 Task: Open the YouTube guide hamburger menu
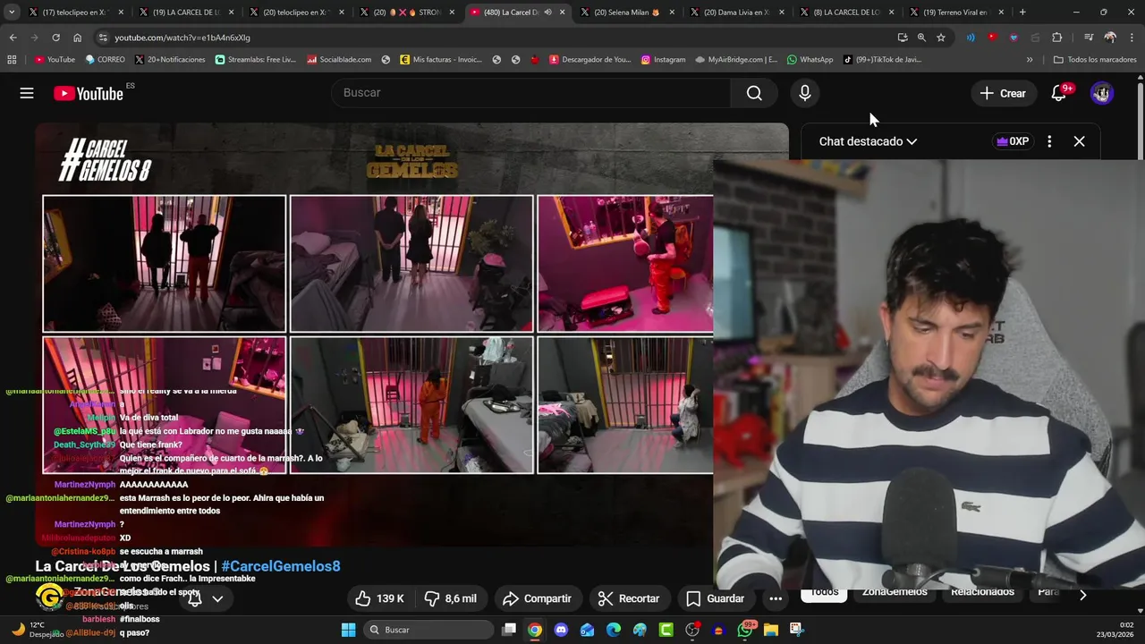click(27, 93)
